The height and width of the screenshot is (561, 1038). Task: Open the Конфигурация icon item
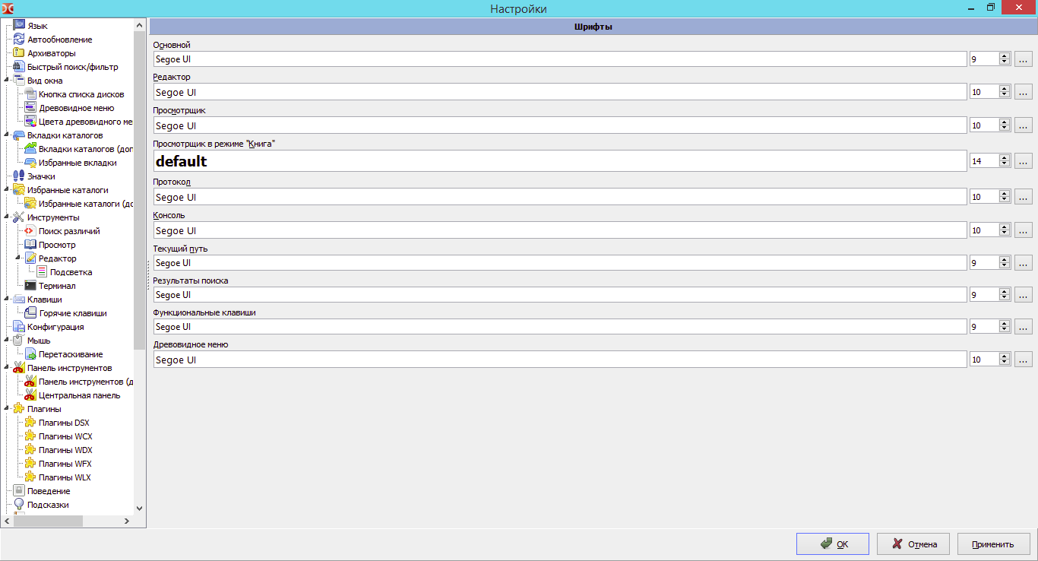coord(19,327)
